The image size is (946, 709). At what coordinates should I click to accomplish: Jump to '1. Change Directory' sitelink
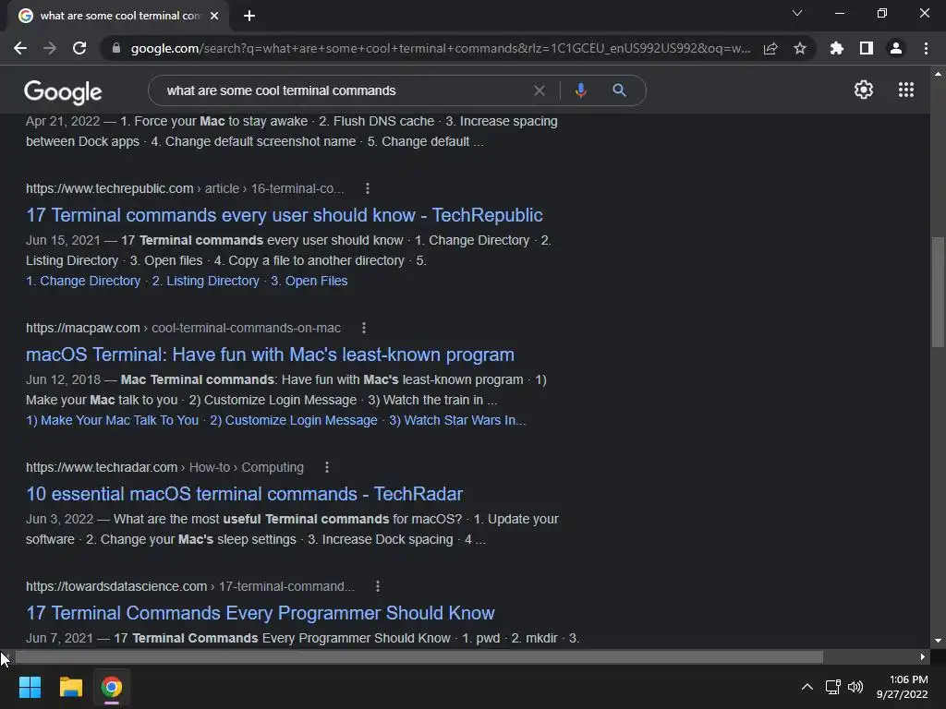[x=83, y=281]
